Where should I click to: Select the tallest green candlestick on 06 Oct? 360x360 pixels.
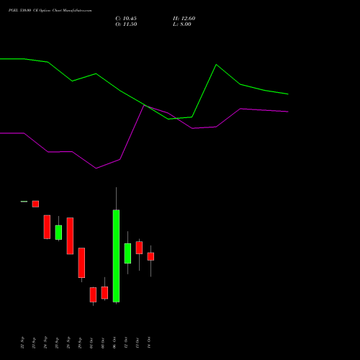[116, 256]
